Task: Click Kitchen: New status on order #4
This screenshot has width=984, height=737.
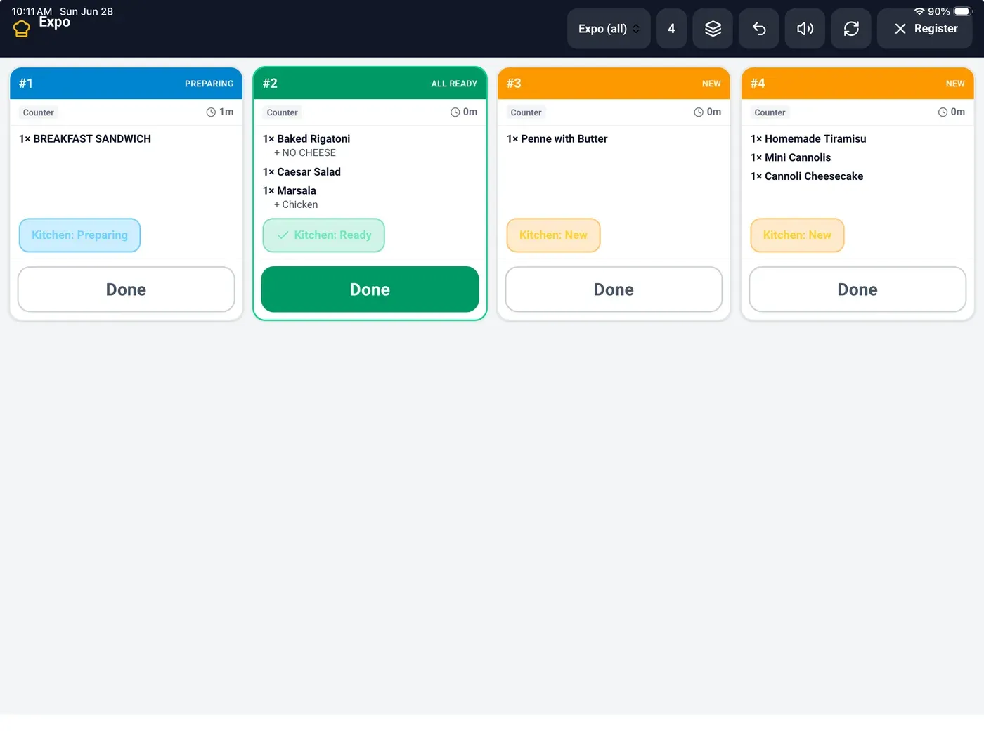Action: click(x=797, y=235)
